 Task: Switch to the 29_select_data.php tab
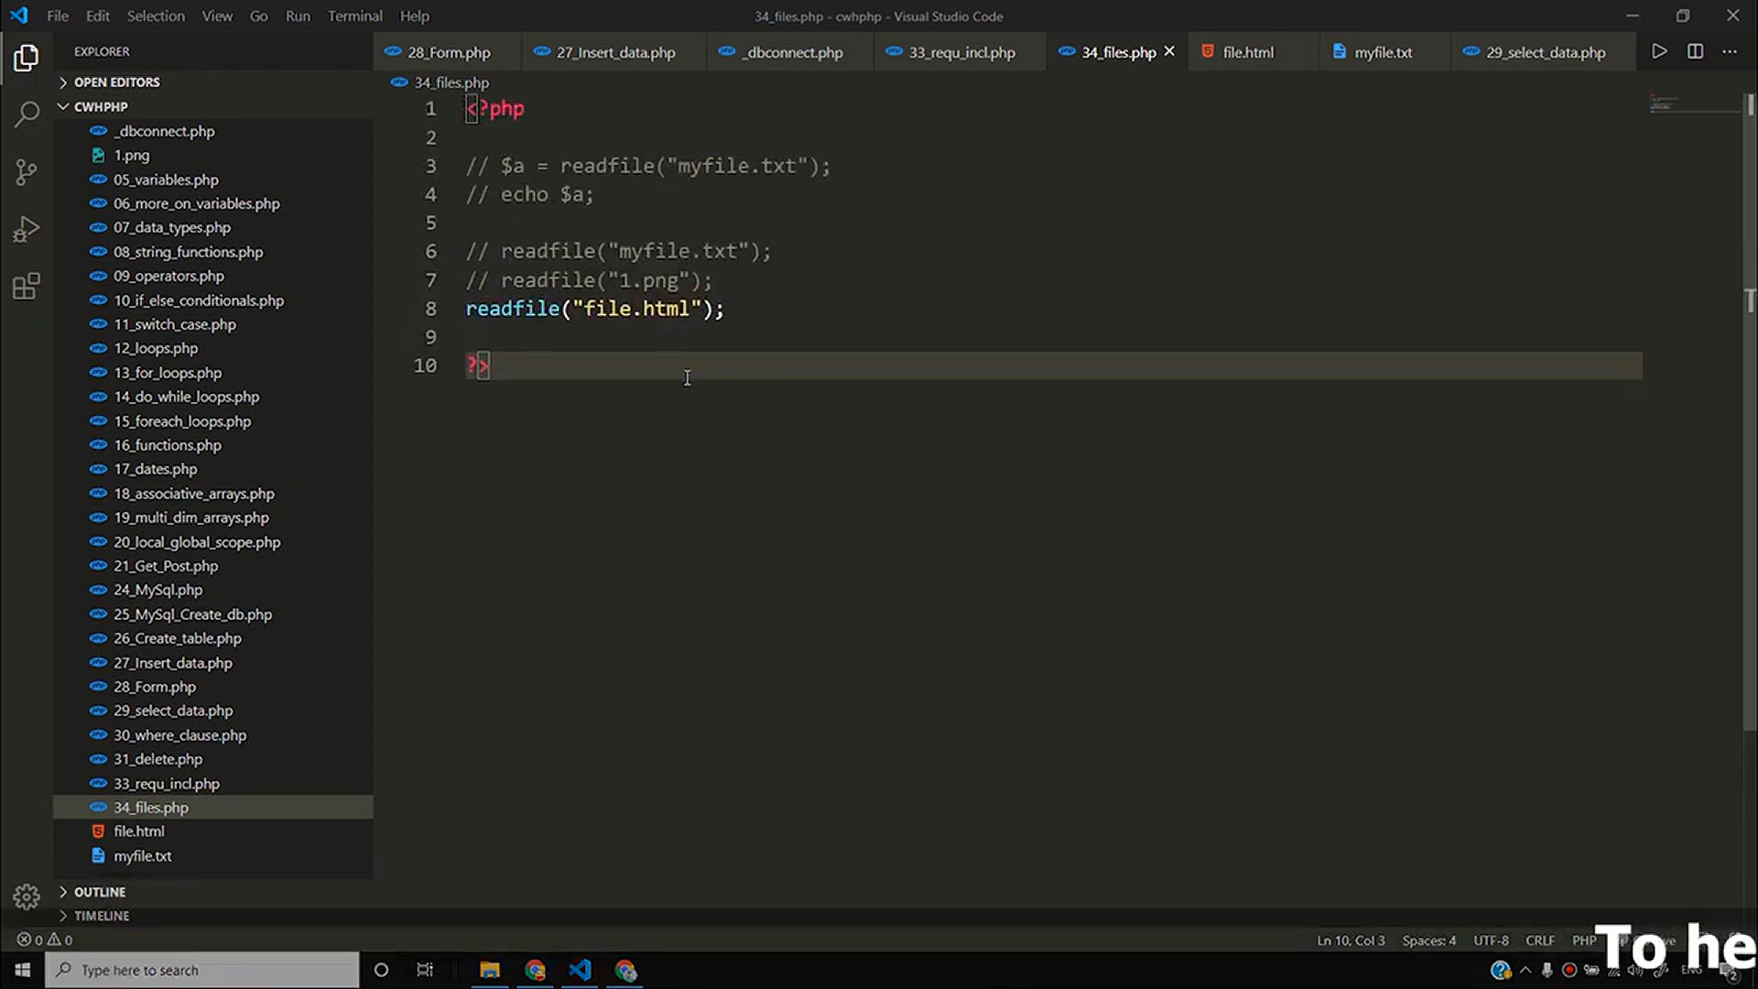pyautogui.click(x=1546, y=52)
